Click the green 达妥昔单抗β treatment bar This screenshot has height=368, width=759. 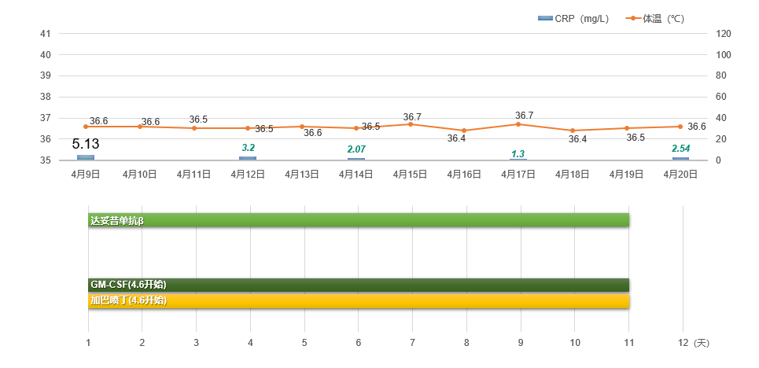[359, 220]
